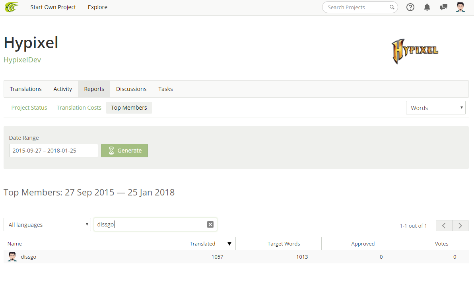Viewport: 474px width, 290px height.
Task: Open the messages chat icon
Action: (x=443, y=7)
